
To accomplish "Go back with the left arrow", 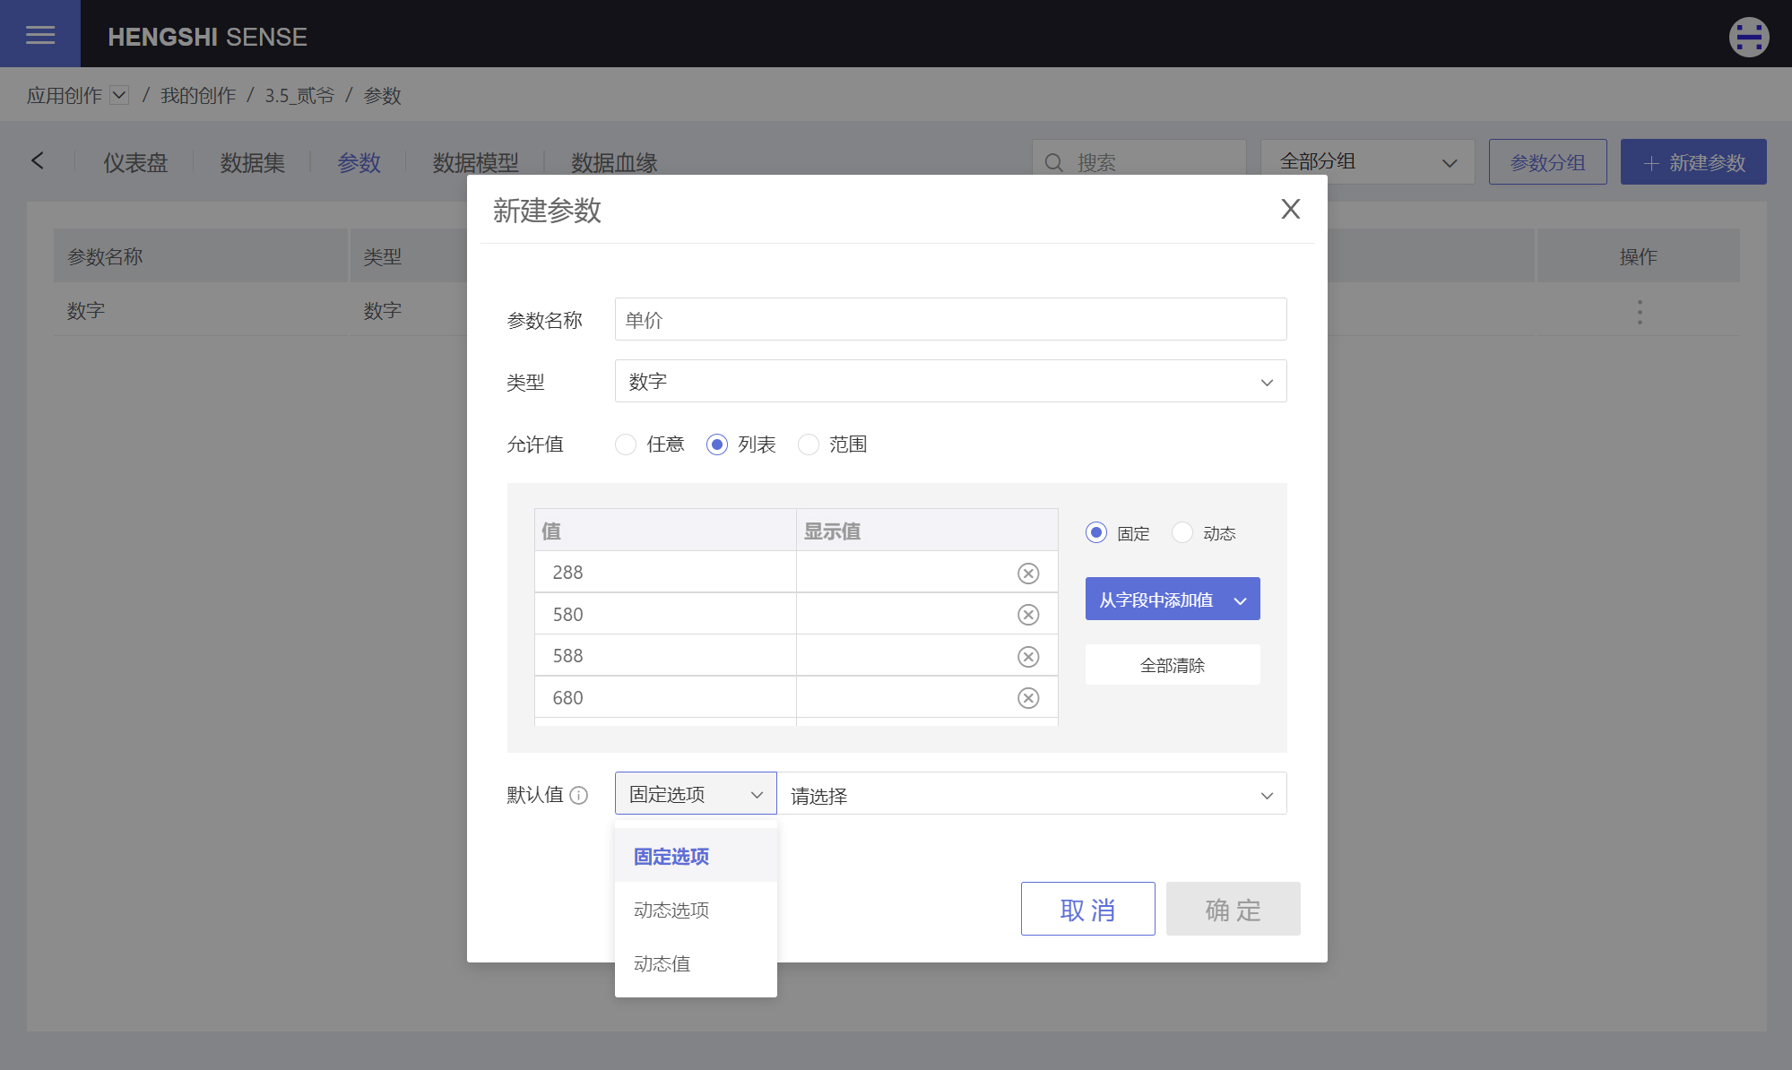I will [x=38, y=160].
